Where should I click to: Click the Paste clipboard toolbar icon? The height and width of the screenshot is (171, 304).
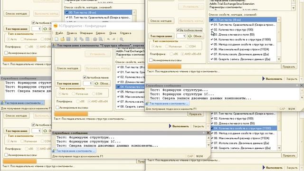point(87,39)
